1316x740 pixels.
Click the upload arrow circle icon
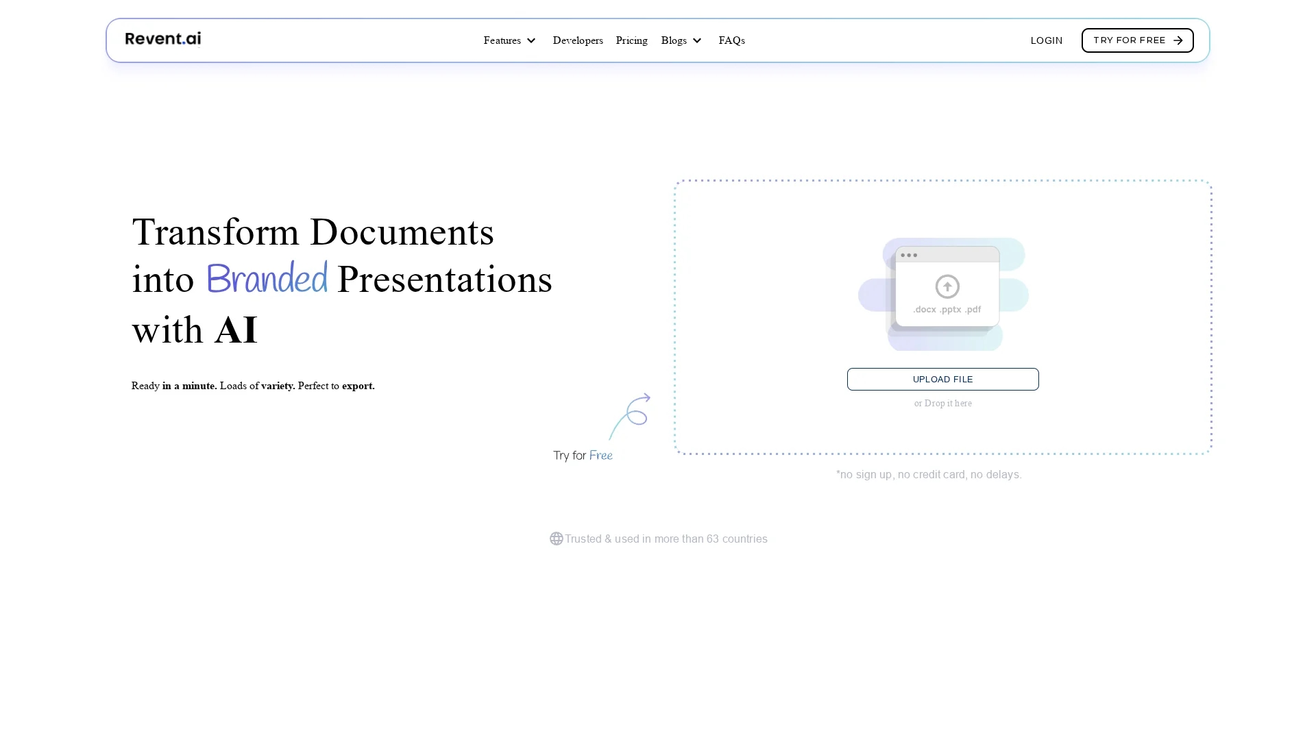point(947,286)
